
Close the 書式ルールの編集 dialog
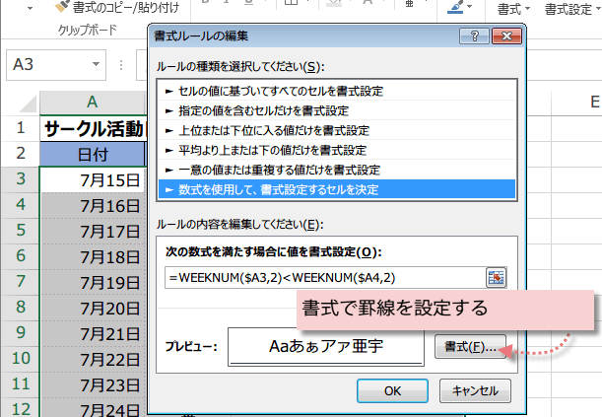tap(506, 36)
